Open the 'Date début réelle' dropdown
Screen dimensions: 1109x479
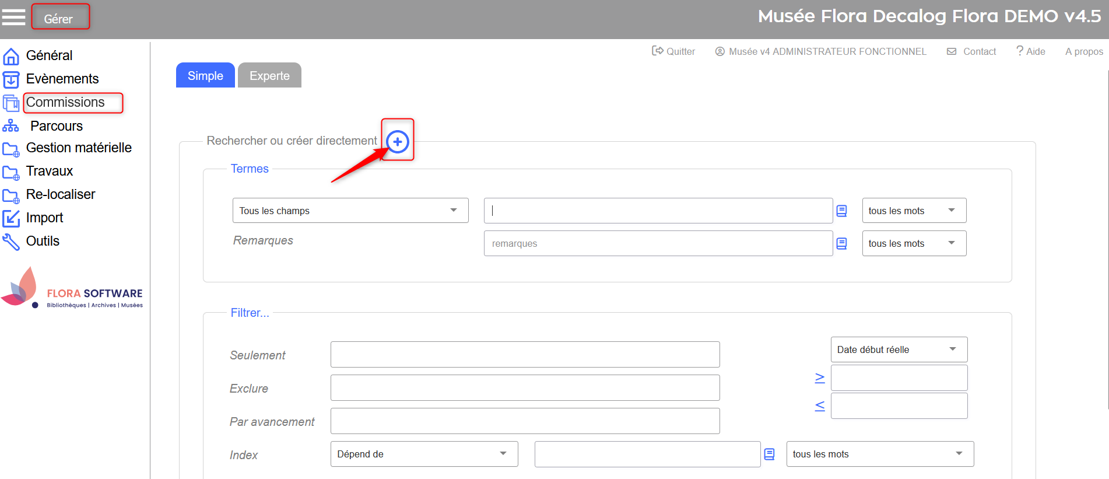coord(898,349)
